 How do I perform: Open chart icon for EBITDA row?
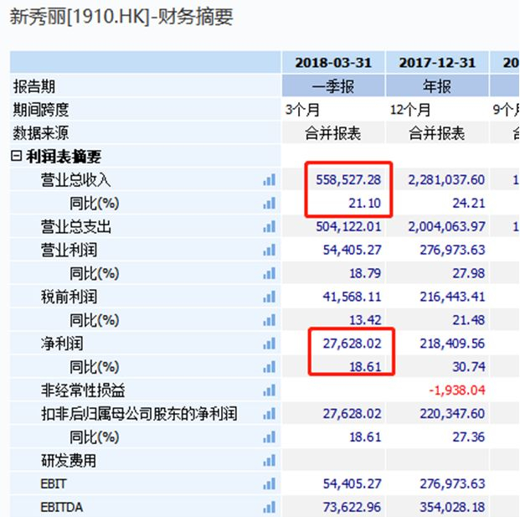pos(270,507)
